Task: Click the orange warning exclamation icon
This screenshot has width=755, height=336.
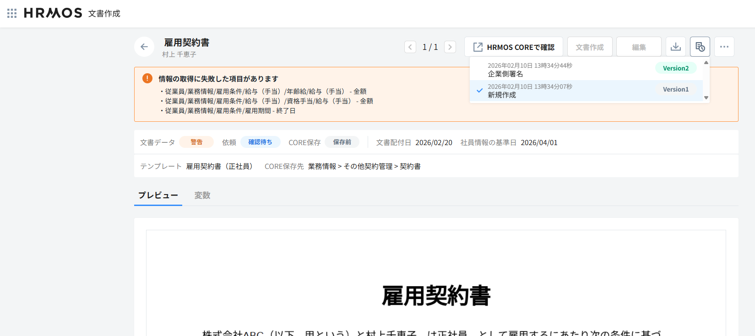Action: 147,78
